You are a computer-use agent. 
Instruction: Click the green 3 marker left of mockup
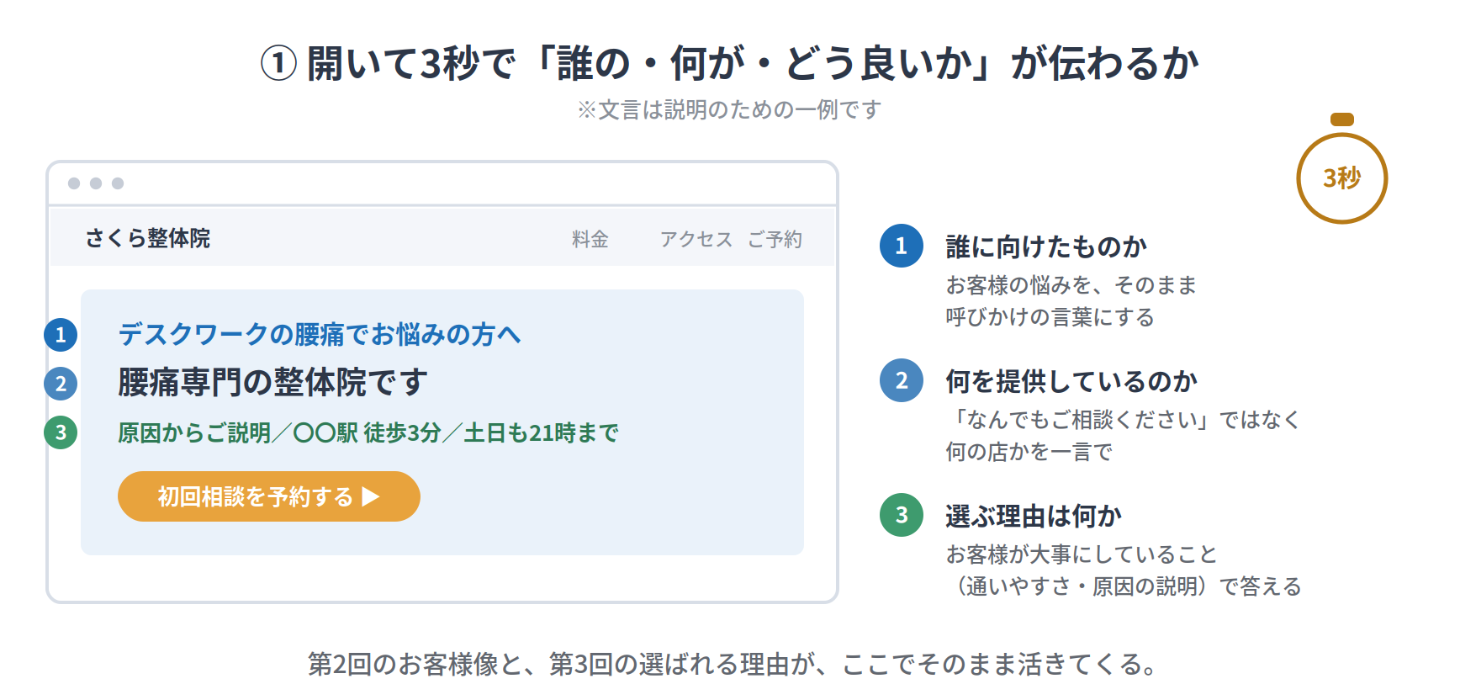pos(61,432)
